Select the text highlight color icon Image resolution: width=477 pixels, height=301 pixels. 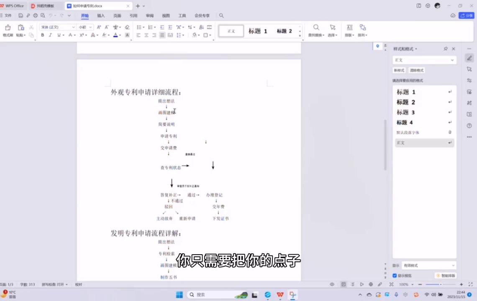pyautogui.click(x=105, y=35)
